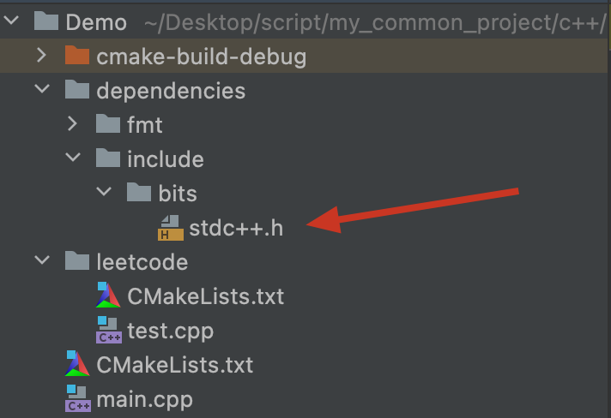Click the orange cmake-build-debug folder icon
This screenshot has height=418, width=611.
(77, 55)
